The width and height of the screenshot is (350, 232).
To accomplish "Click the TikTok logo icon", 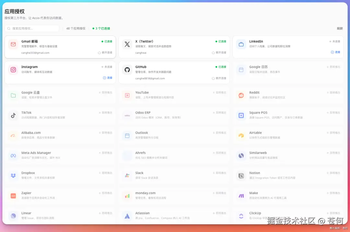I will point(13,116).
